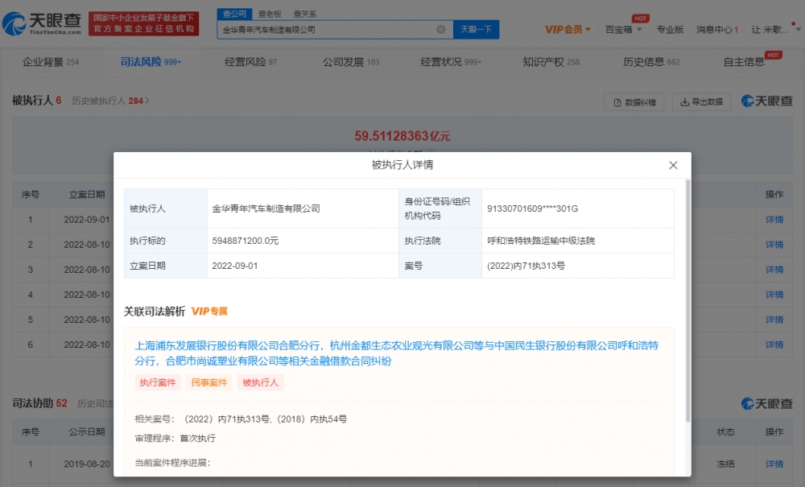Screen dimensions: 805x487
Task: Click the case number (2022)内71执313号 in table
Action: [526, 266]
